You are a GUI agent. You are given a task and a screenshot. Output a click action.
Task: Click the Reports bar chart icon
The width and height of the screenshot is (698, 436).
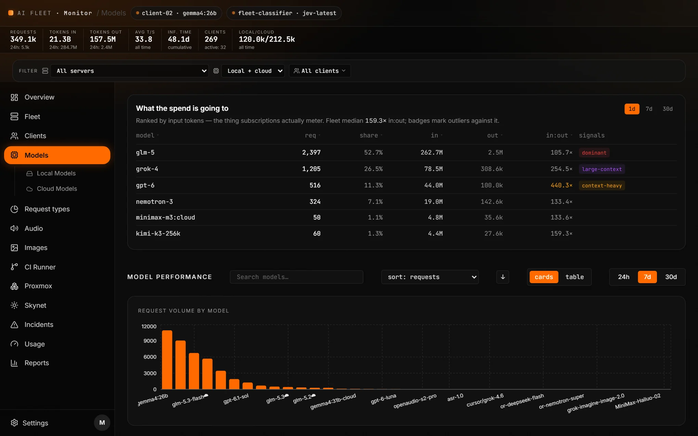[14, 363]
